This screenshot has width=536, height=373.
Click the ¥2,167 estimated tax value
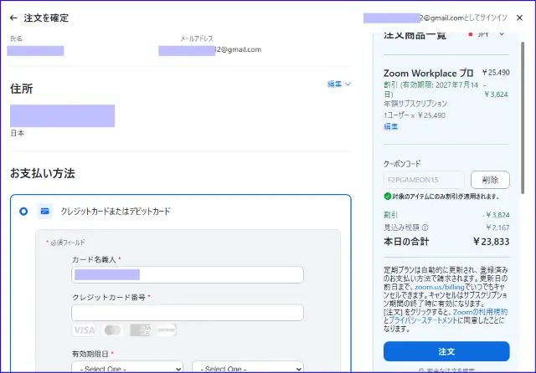(497, 227)
